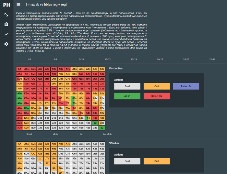Select JJ cell in first action chart
Image resolution: width=227 pixels, height=174 pixels.
40,84
